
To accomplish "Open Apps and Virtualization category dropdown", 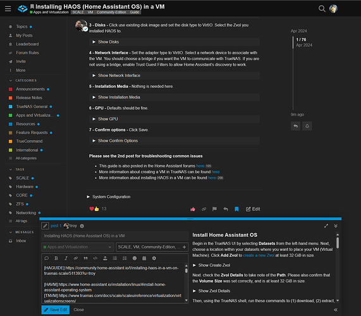I will point(78,247).
